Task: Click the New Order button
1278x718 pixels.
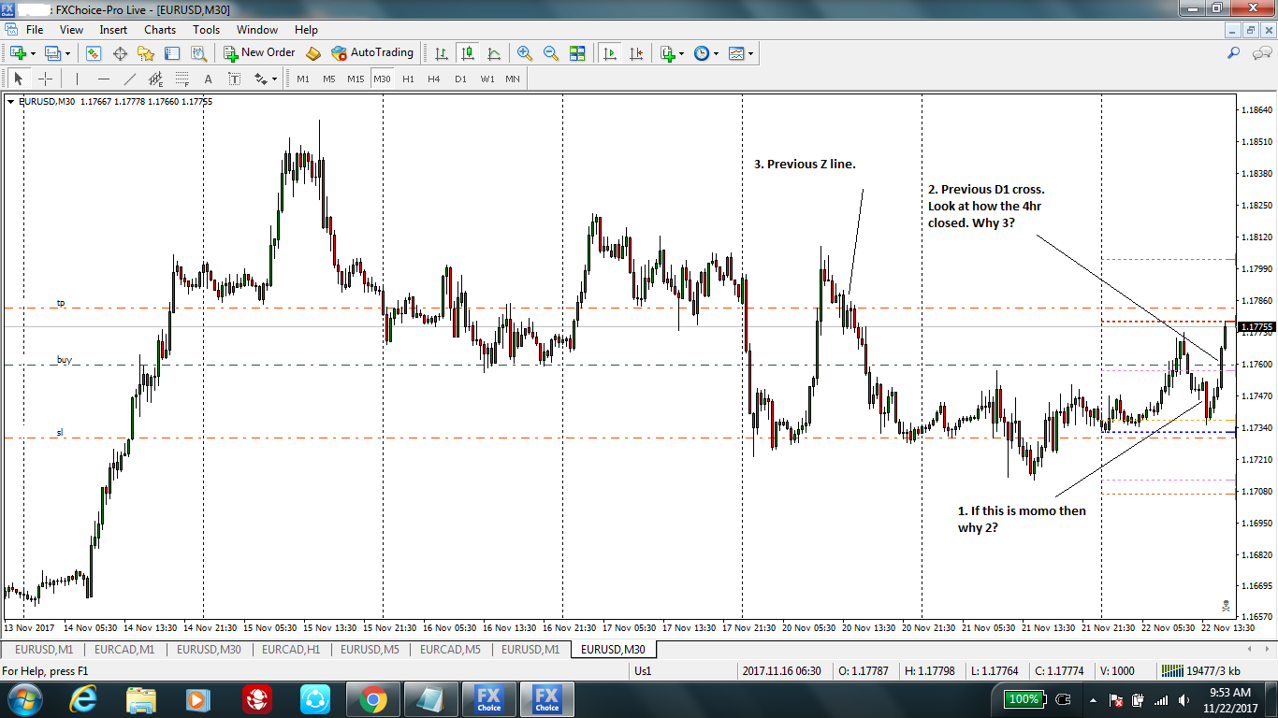Action: click(260, 53)
